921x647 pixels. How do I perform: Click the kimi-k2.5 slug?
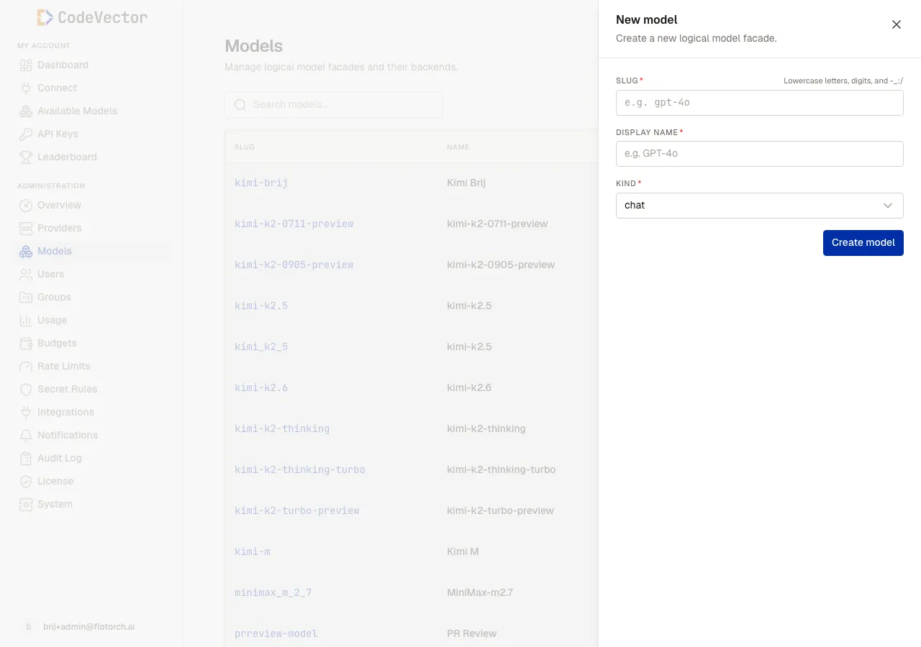click(261, 306)
